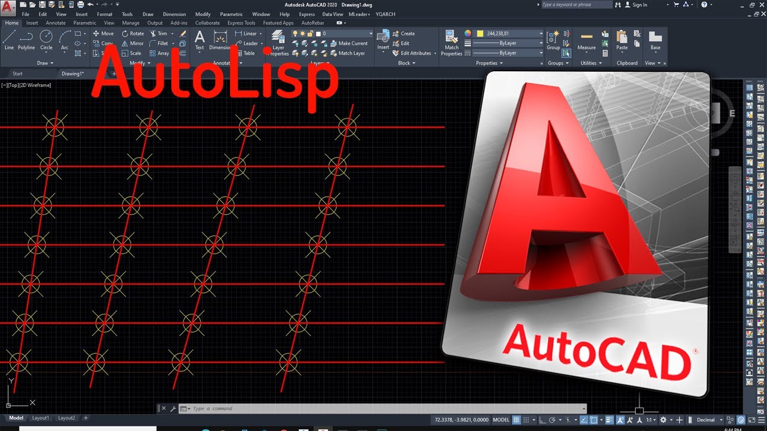Toggle polar tracking in status bar
Image resolution: width=767 pixels, height=431 pixels.
[552, 420]
